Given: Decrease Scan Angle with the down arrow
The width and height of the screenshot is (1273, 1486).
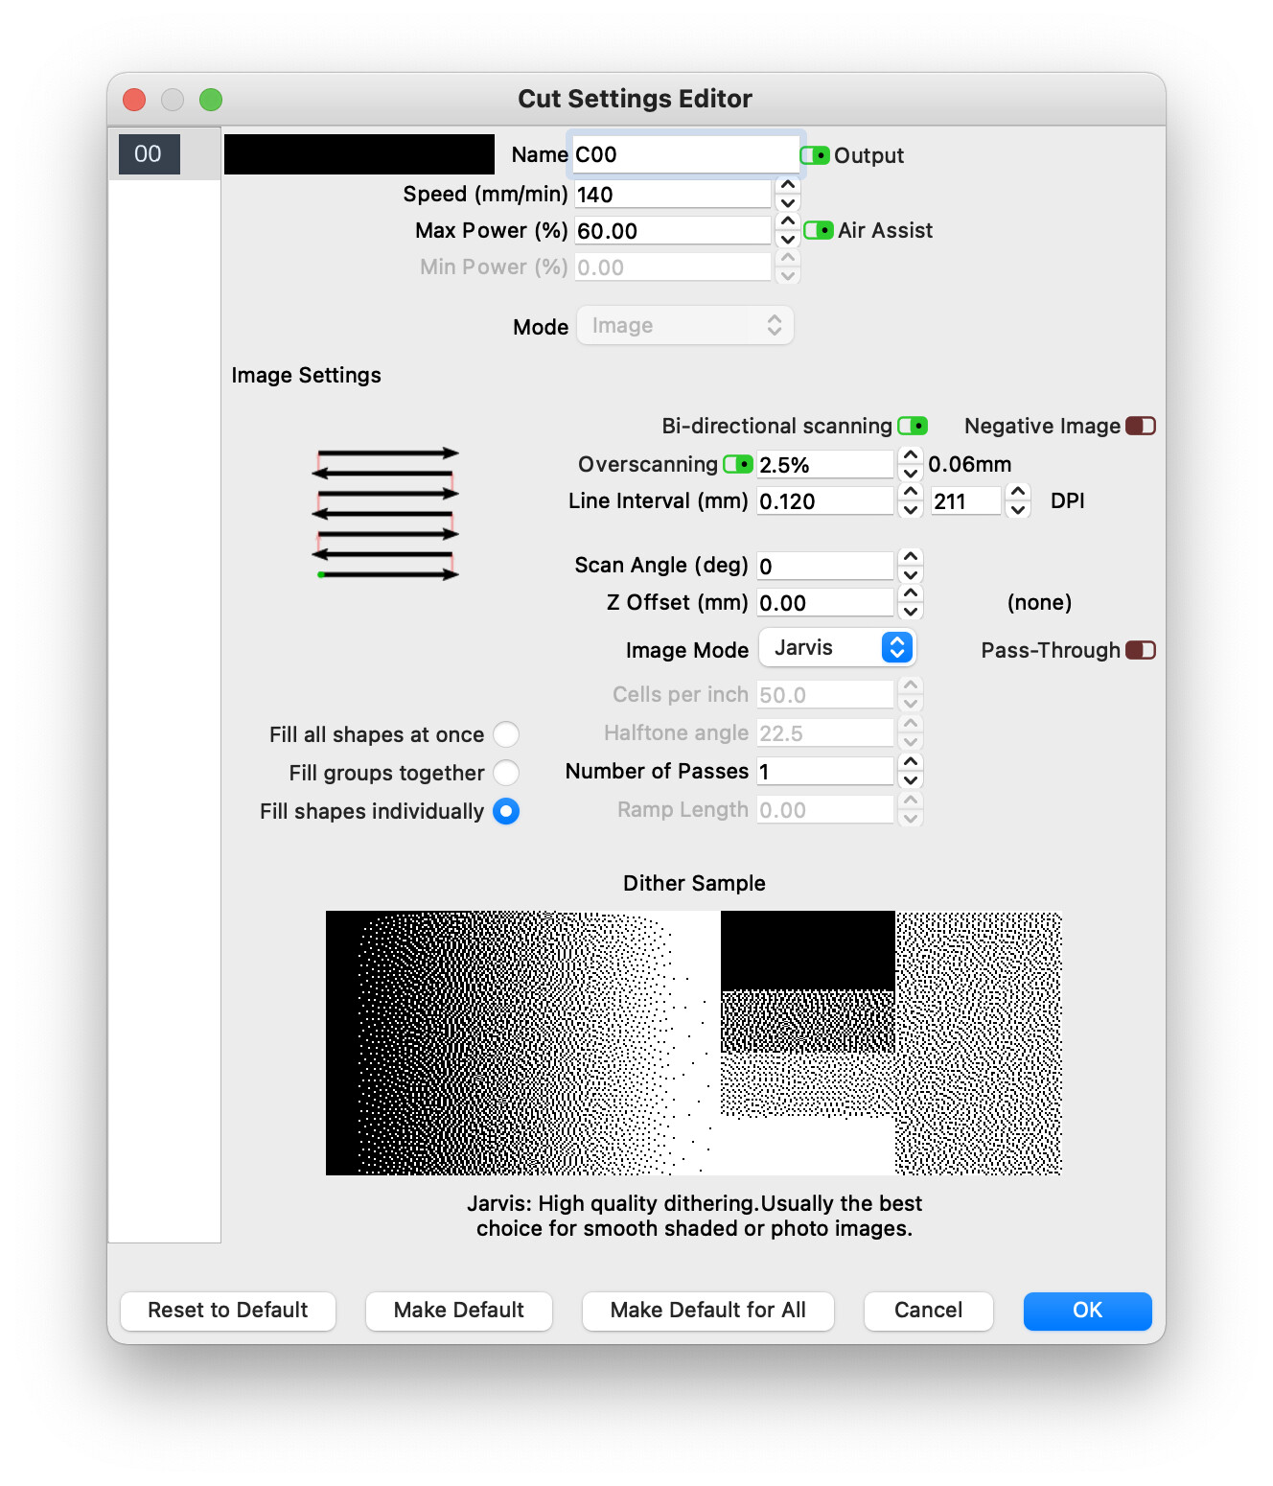Looking at the screenshot, I should pos(911,575).
